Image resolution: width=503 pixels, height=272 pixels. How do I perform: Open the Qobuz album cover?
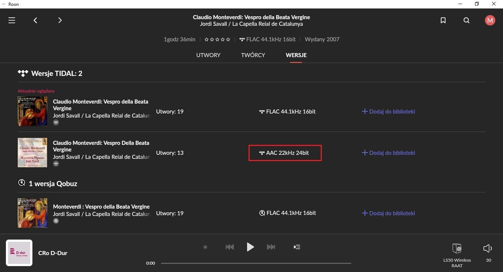click(x=32, y=213)
